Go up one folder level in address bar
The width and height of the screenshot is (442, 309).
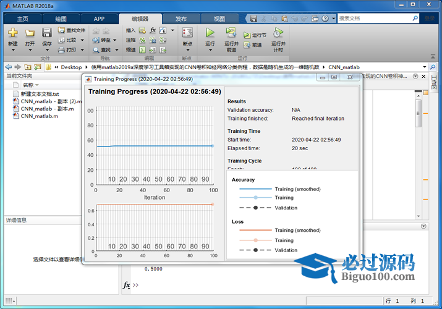click(27, 67)
